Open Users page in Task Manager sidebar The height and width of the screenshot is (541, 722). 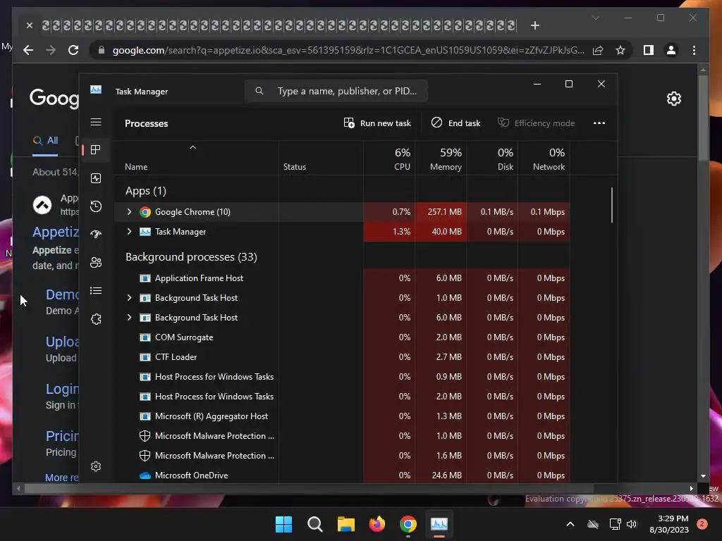coord(96,263)
